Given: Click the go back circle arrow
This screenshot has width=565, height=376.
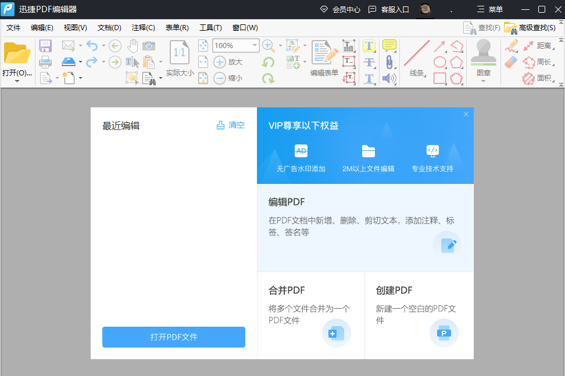Looking at the screenshot, I should pyautogui.click(x=115, y=46).
